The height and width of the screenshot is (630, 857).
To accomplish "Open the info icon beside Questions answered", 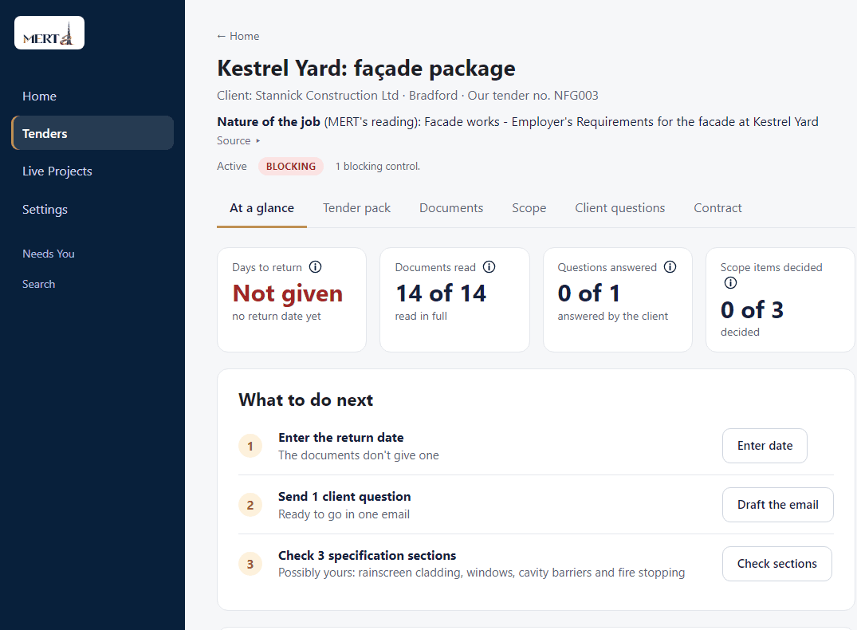I will [x=670, y=267].
